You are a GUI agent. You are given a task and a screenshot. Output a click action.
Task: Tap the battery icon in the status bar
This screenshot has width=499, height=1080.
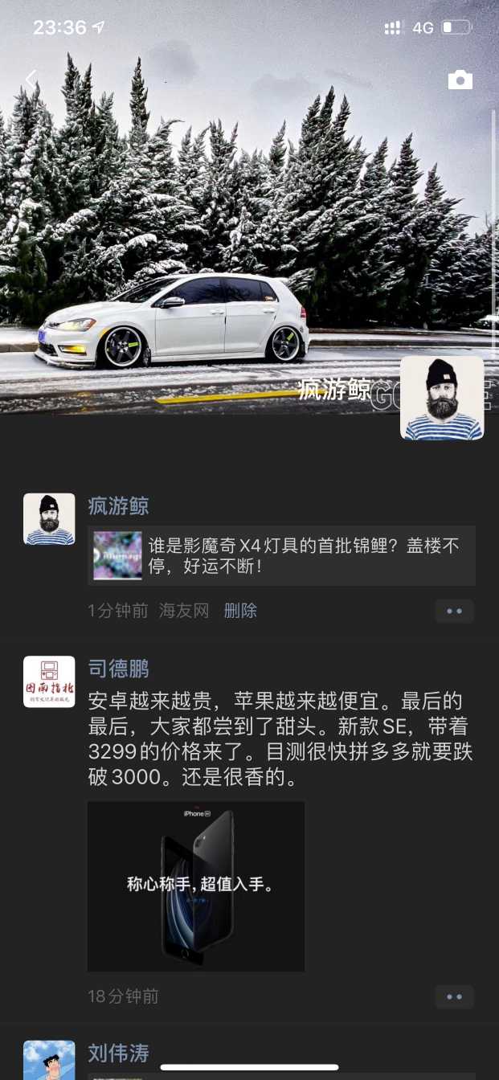pos(456,28)
